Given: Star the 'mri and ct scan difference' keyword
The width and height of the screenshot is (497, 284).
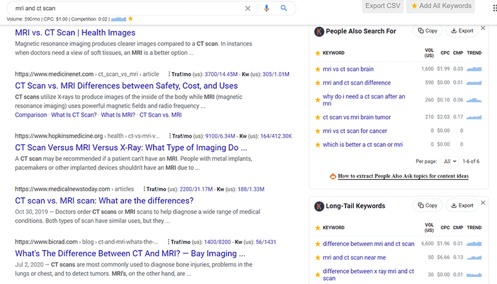Looking at the screenshot, I should pos(318,83).
